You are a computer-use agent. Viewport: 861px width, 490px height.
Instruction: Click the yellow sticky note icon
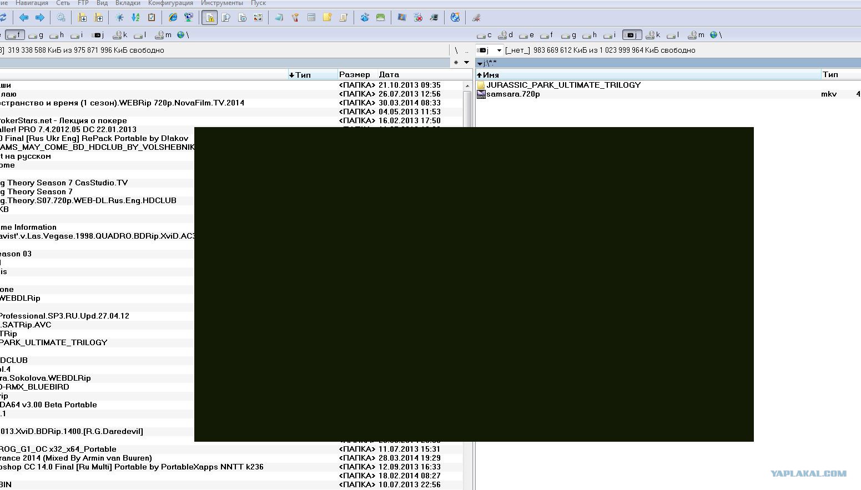tap(328, 18)
